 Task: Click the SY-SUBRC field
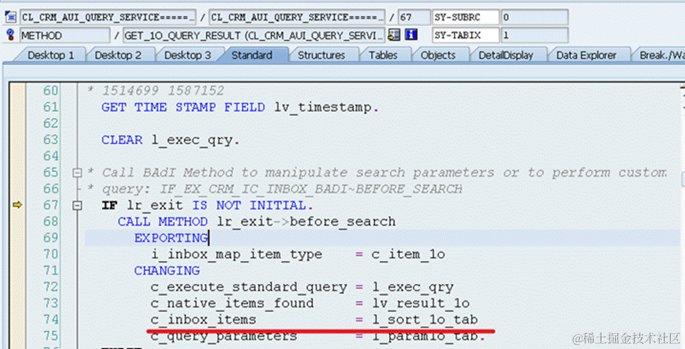tap(466, 18)
